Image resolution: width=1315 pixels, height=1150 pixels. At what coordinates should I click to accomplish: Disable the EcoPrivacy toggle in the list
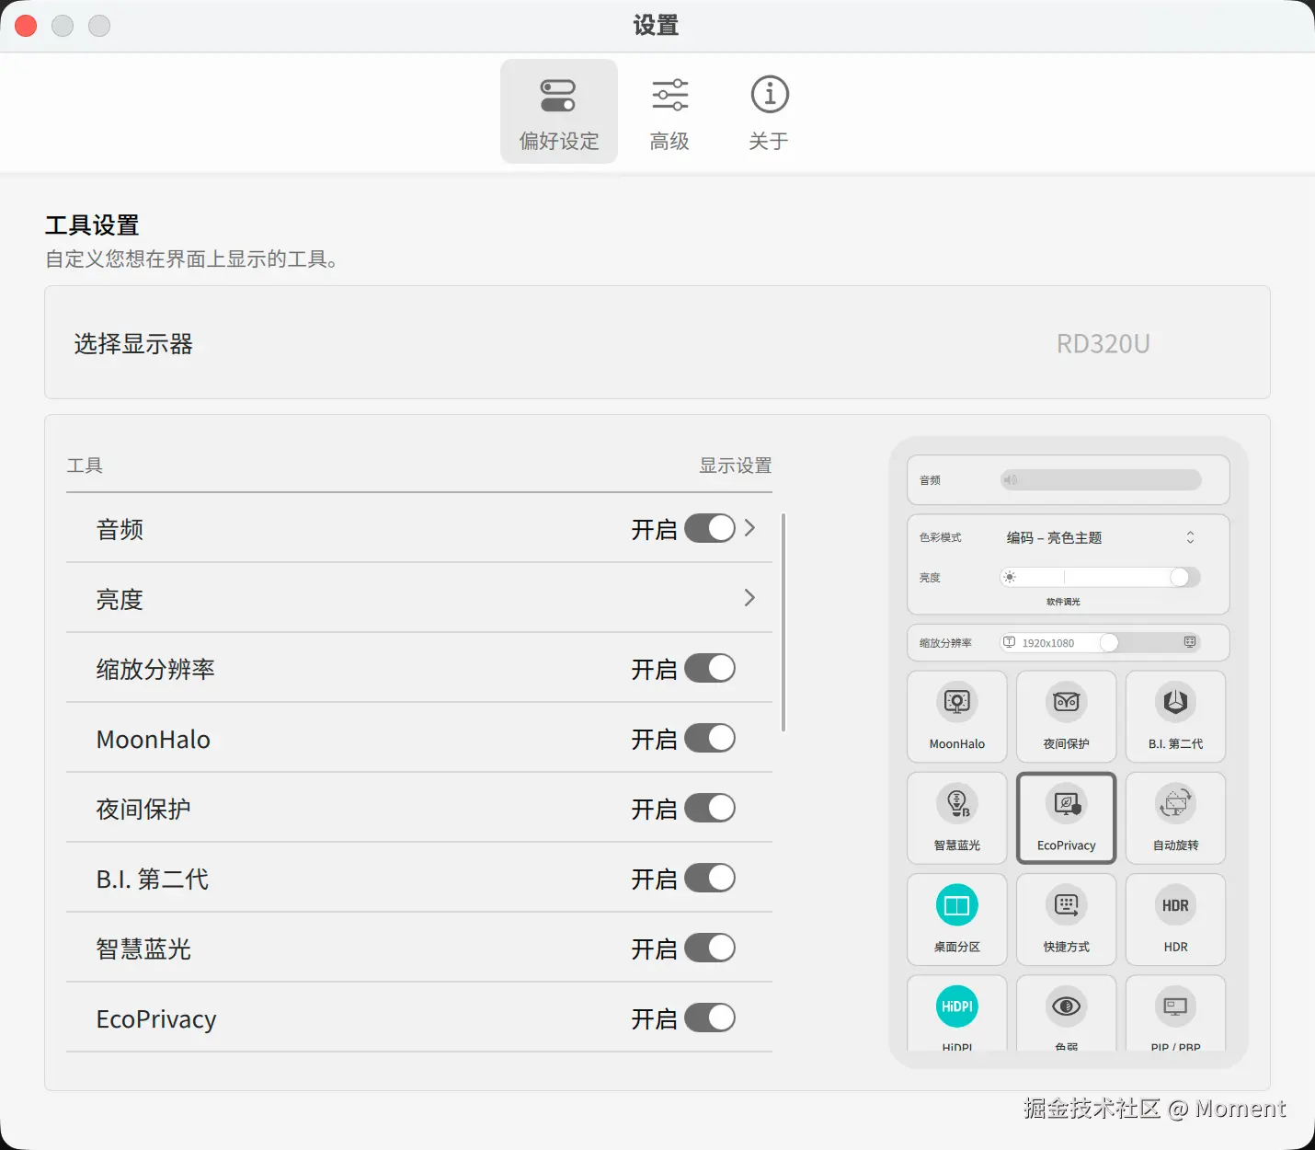click(710, 1018)
